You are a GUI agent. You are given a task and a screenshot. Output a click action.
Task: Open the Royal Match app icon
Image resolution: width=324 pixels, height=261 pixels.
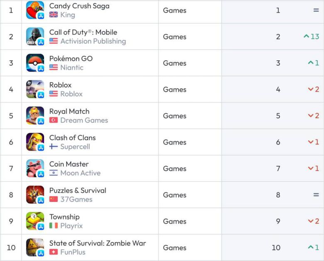[x=35, y=116]
